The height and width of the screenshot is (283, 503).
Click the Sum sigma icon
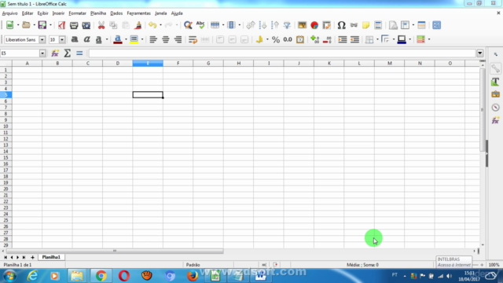point(67,53)
